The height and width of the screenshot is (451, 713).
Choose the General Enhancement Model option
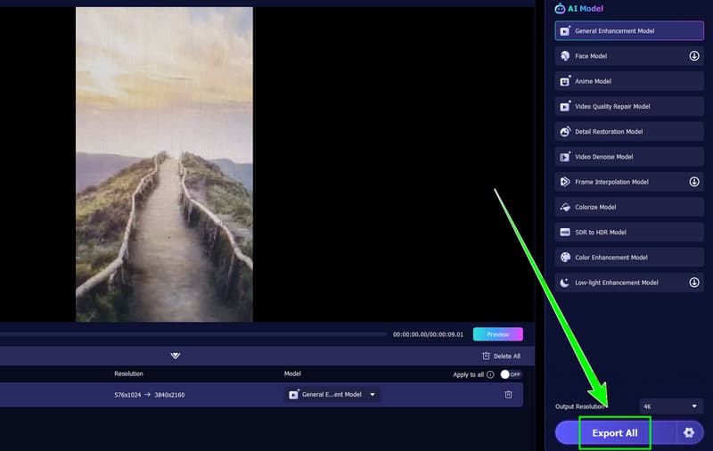pos(629,31)
